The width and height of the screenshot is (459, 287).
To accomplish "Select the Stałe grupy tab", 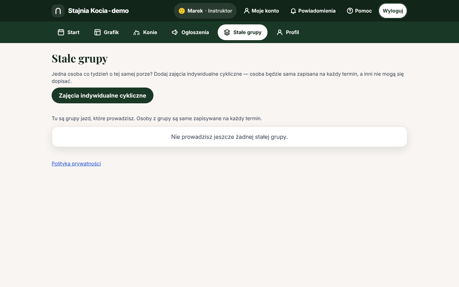I will click(x=242, y=32).
